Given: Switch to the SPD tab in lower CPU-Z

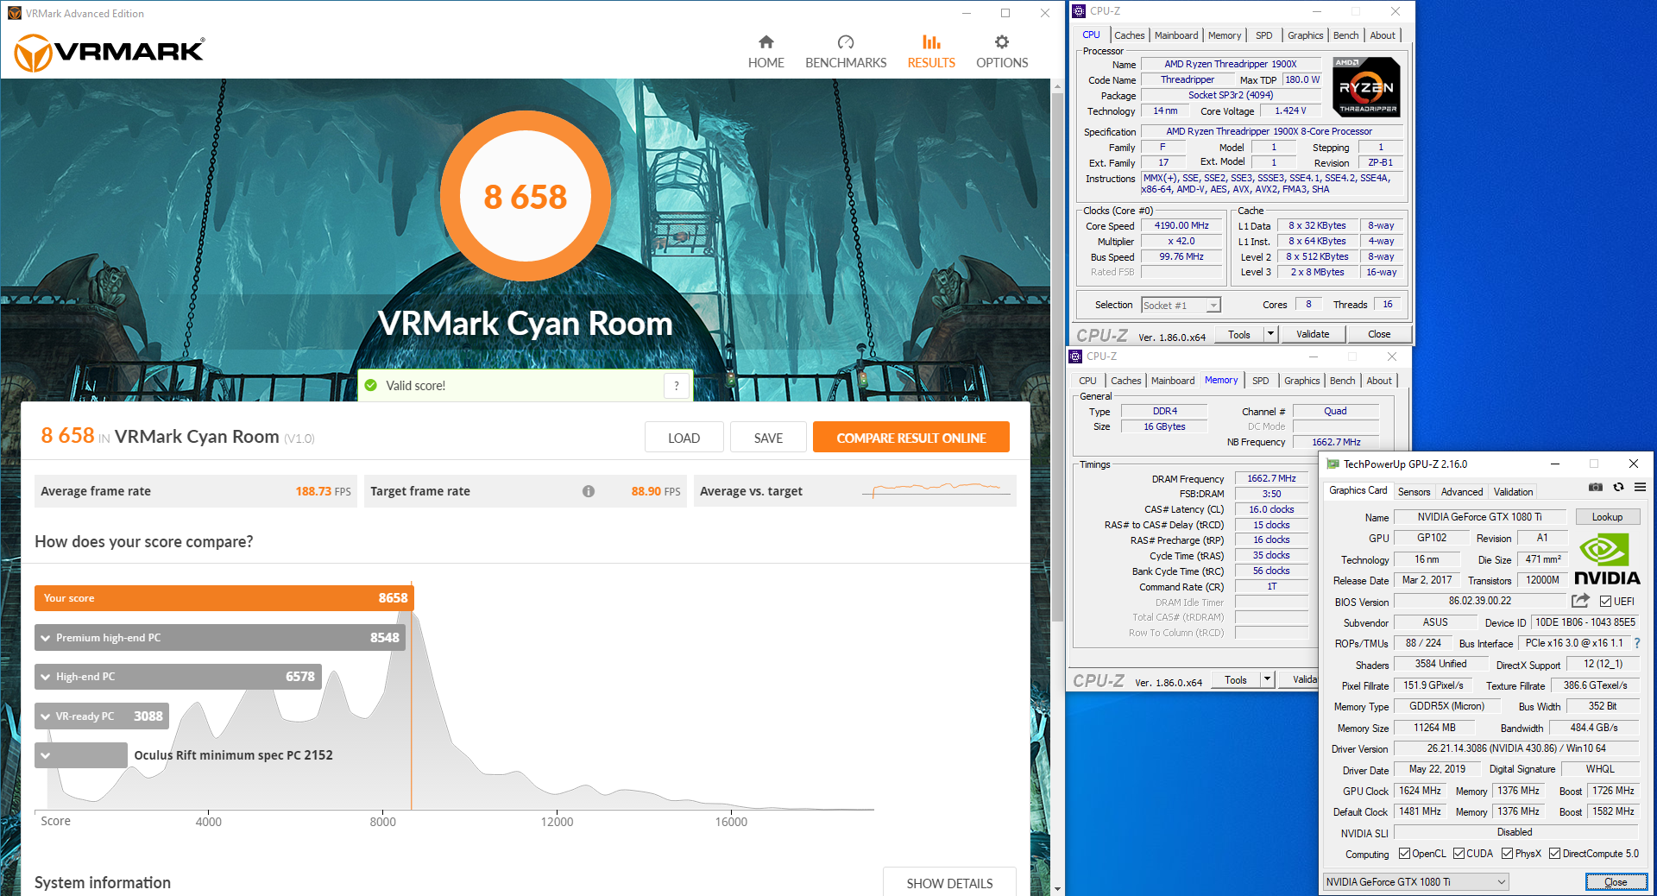Looking at the screenshot, I should 1260,381.
